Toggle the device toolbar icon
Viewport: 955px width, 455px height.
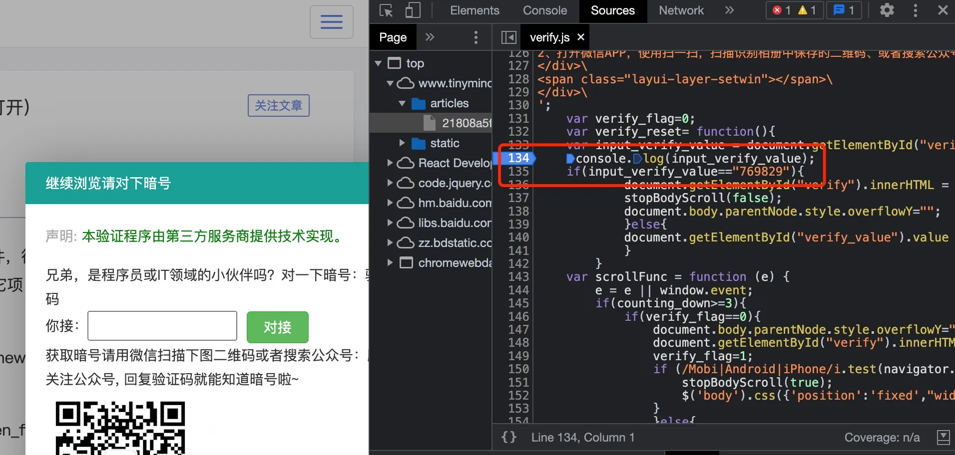[413, 10]
